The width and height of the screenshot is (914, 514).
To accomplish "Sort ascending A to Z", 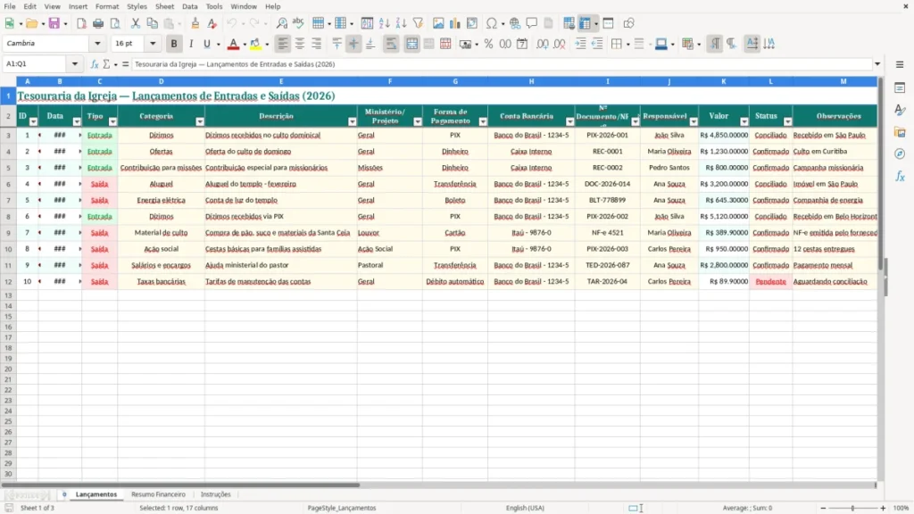I will click(x=384, y=23).
